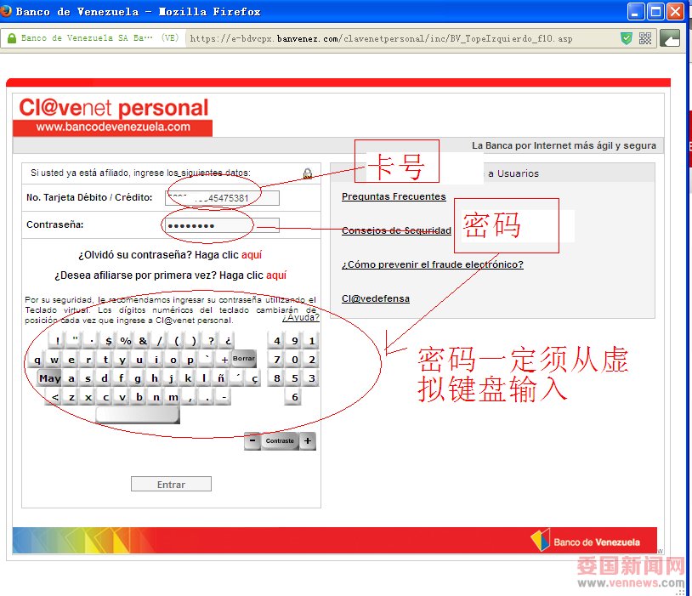Click the ¿Ayuda? help link
This screenshot has width=692, height=596.
click(301, 317)
